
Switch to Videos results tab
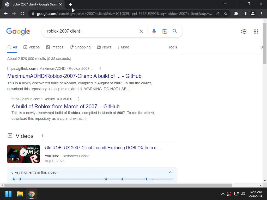click(32, 47)
